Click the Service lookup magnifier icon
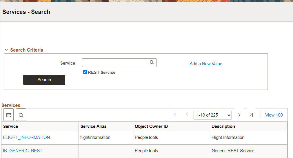This screenshot has height=158, width=293. pyautogui.click(x=152, y=62)
